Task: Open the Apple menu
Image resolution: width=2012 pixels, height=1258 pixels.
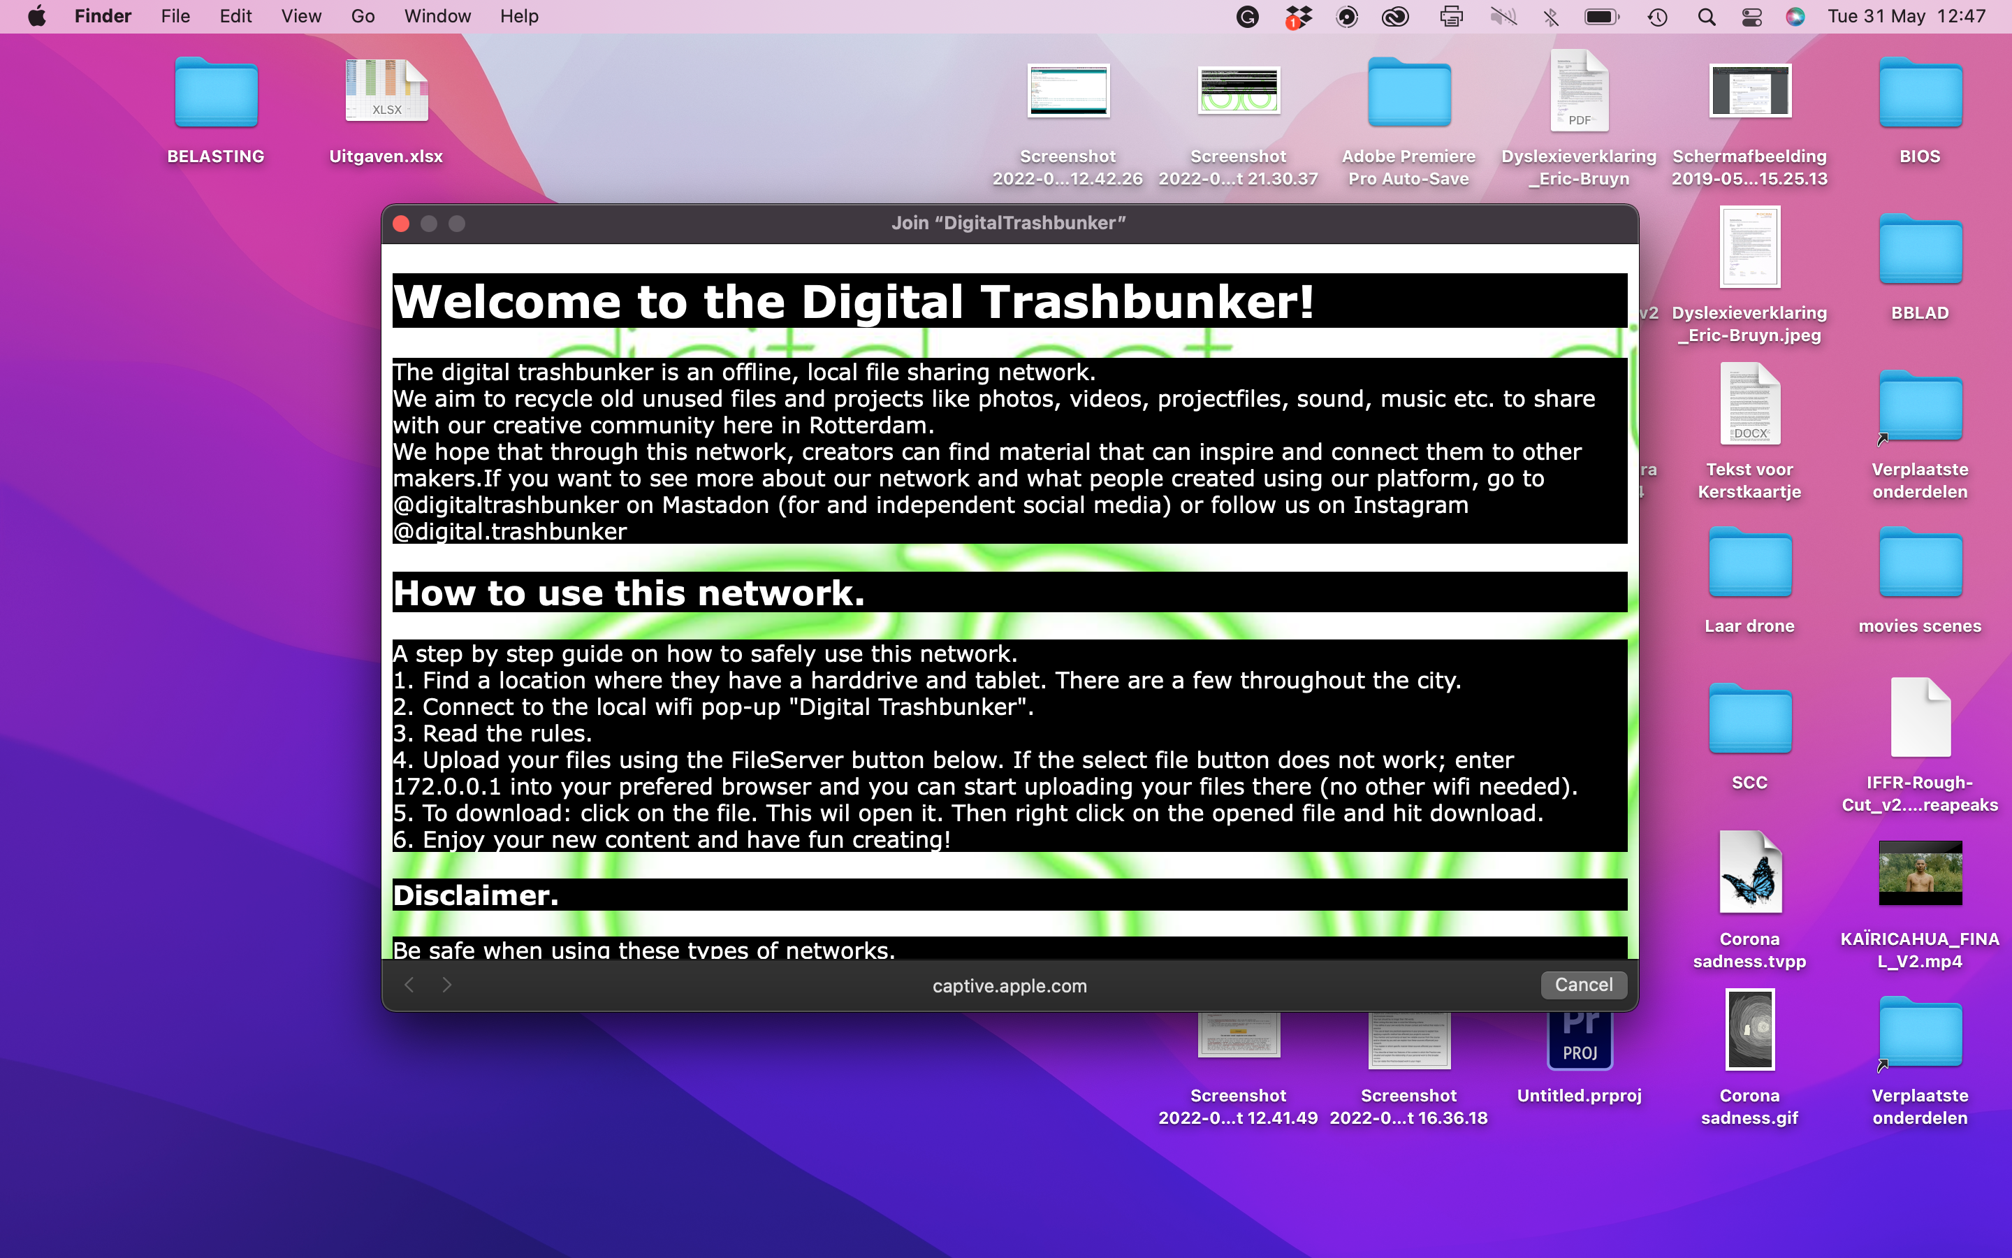Action: [36, 17]
